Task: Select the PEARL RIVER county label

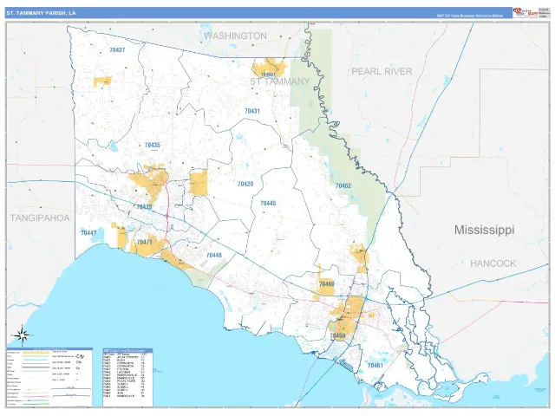Action: click(382, 71)
